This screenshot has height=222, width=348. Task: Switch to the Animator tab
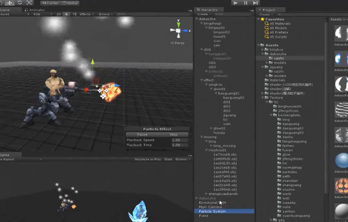coord(35,10)
